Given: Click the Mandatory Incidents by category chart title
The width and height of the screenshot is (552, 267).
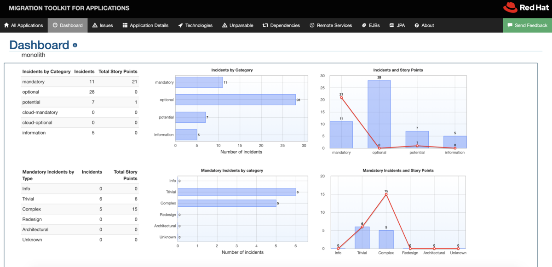Looking at the screenshot, I should point(232,170).
